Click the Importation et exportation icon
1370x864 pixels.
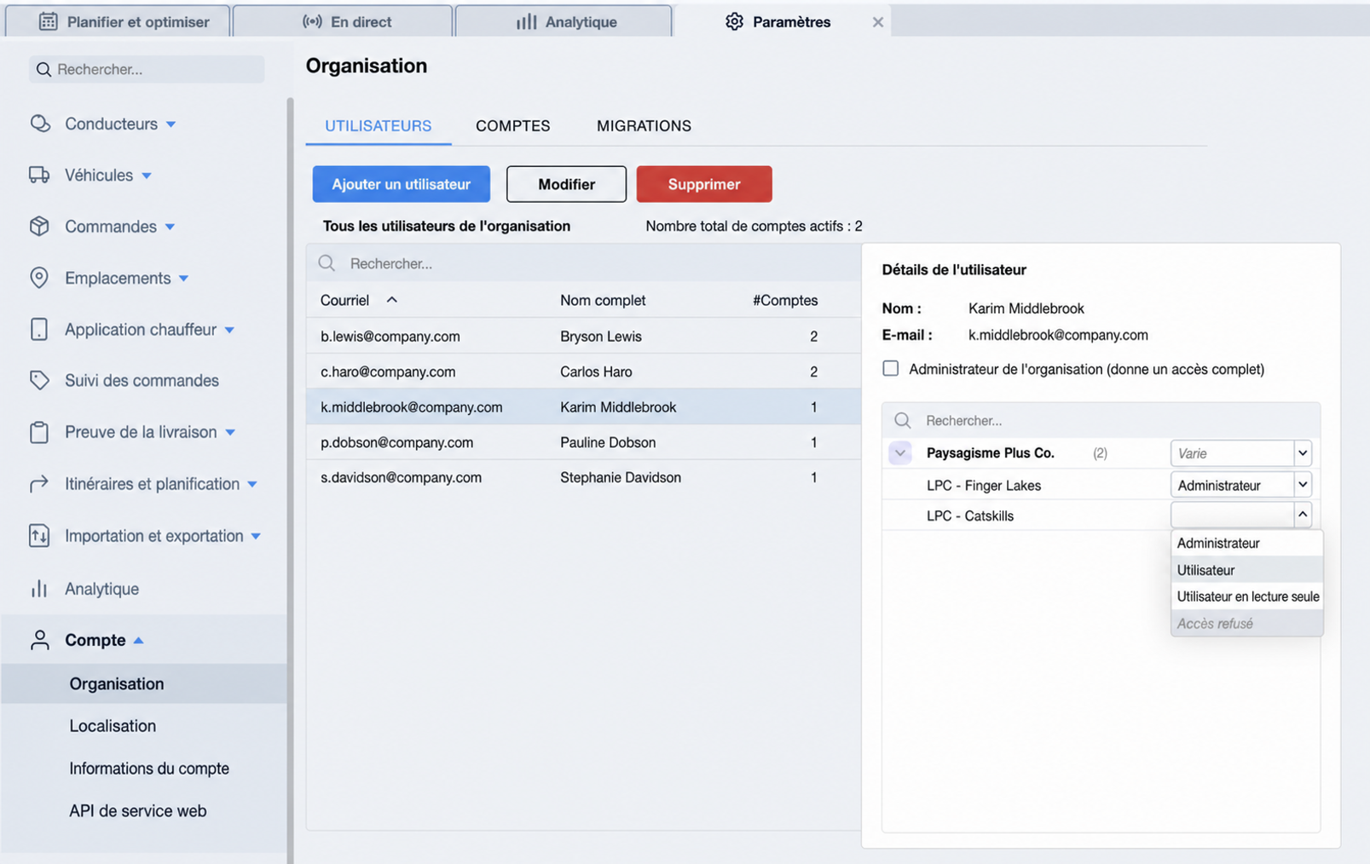click(39, 536)
